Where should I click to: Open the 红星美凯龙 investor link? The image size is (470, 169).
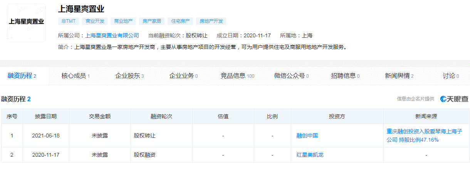click(310, 155)
